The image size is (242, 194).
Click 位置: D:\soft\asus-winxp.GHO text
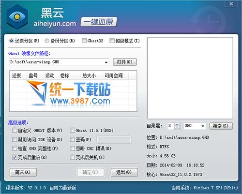click(x=178, y=137)
